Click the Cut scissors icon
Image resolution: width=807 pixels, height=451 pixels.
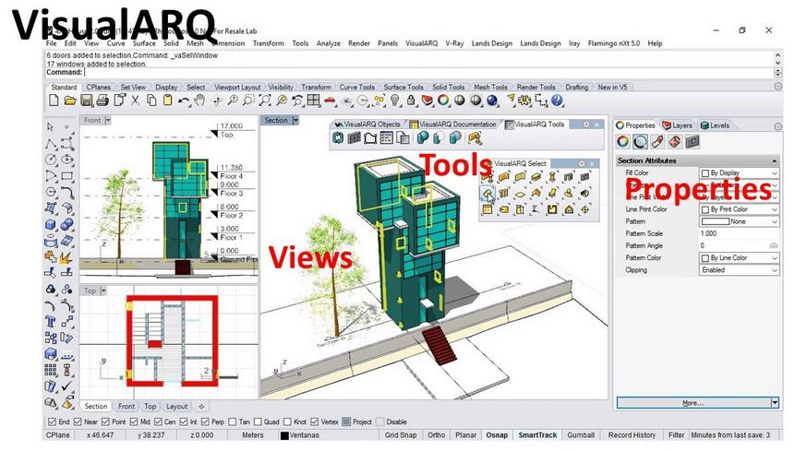click(136, 101)
